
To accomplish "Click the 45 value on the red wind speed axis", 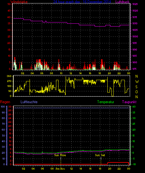I will point(9,11).
